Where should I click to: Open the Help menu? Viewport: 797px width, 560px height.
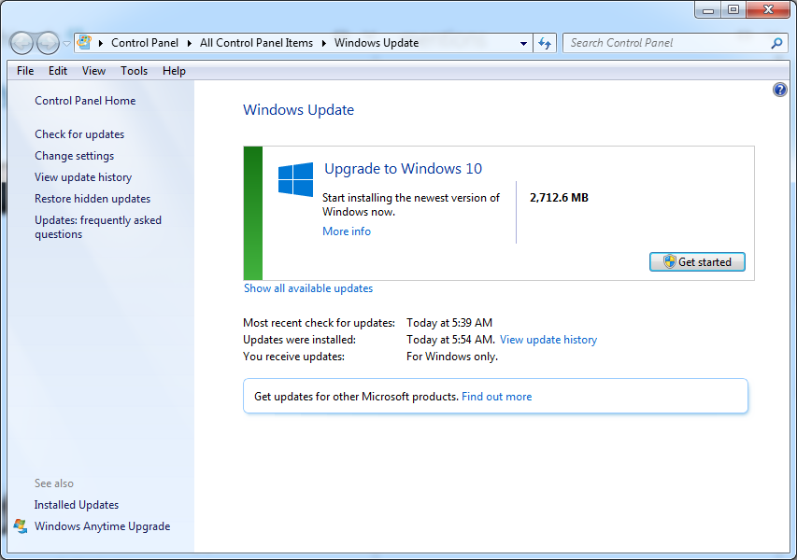pyautogui.click(x=174, y=71)
